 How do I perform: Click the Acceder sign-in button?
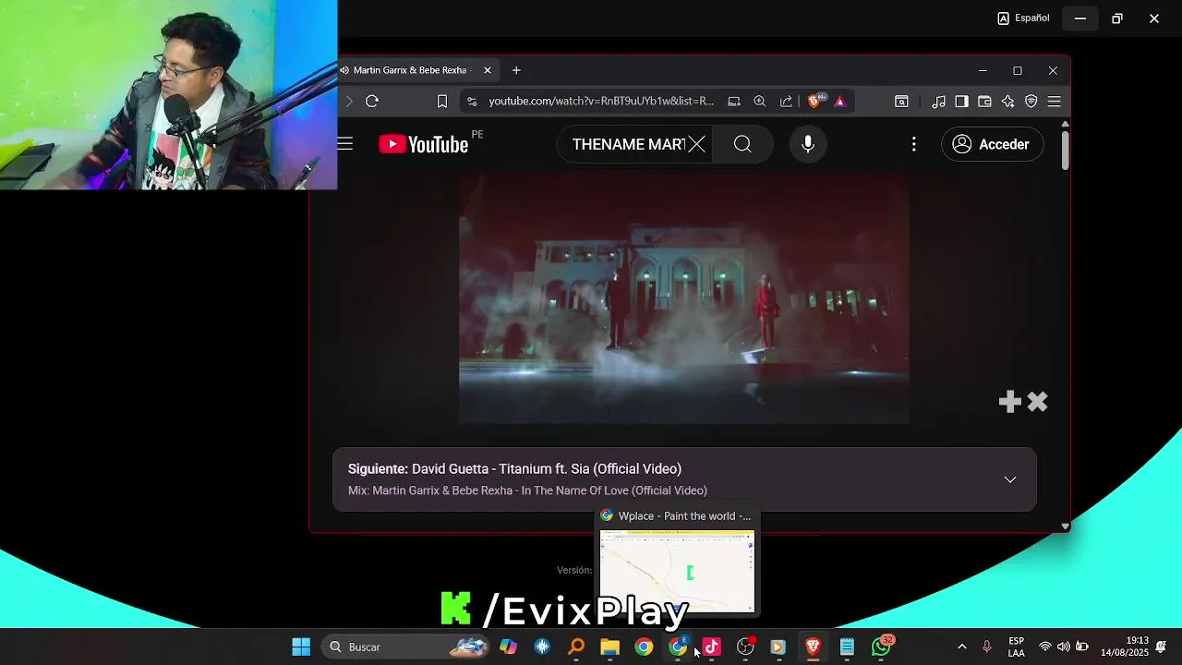click(x=992, y=144)
